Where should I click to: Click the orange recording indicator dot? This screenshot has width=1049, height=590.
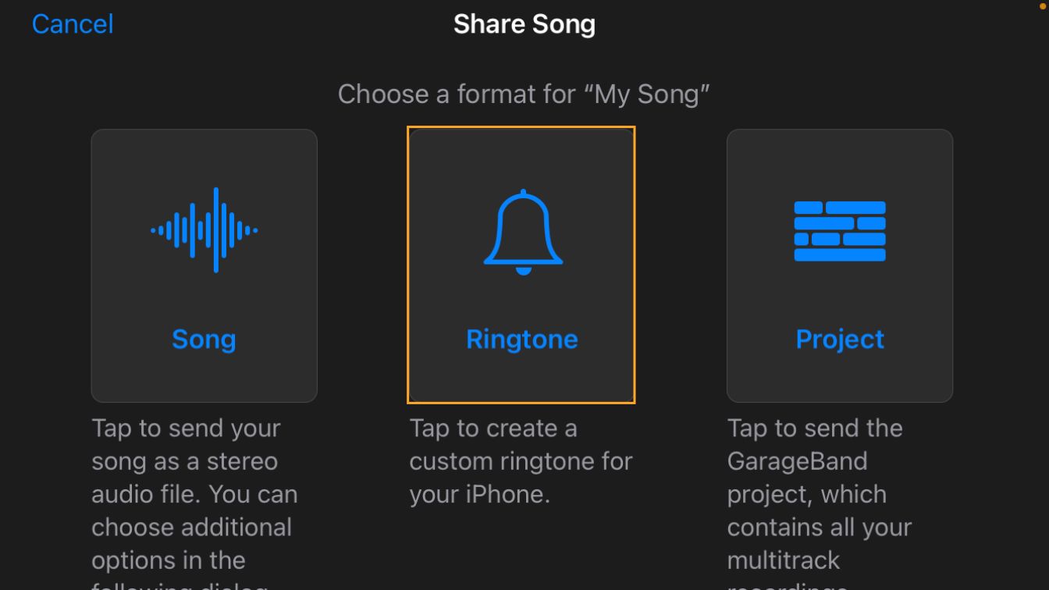[1044, 6]
